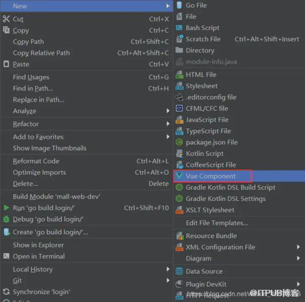
Task: Click the CFML/CFC file icon
Action: (x=179, y=108)
